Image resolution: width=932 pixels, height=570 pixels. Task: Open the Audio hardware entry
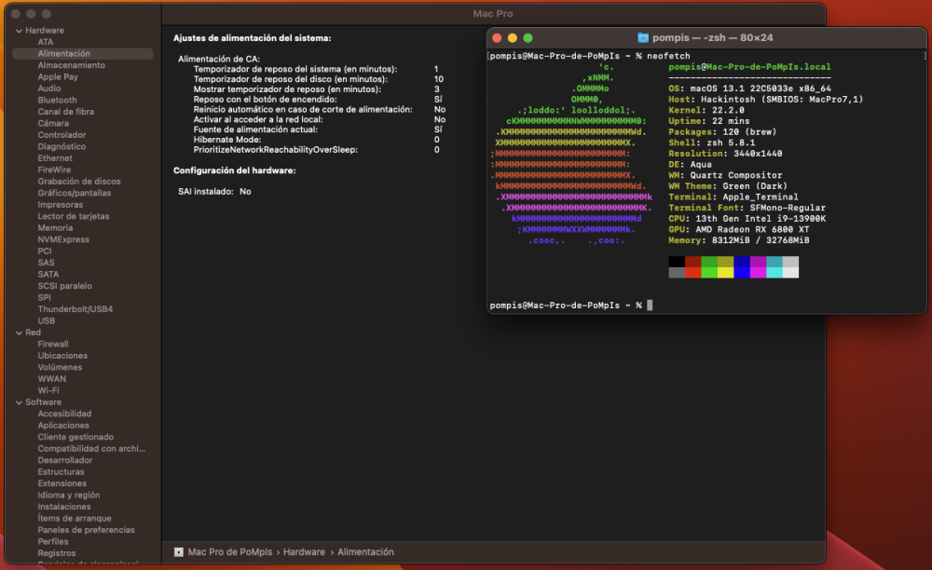click(49, 88)
